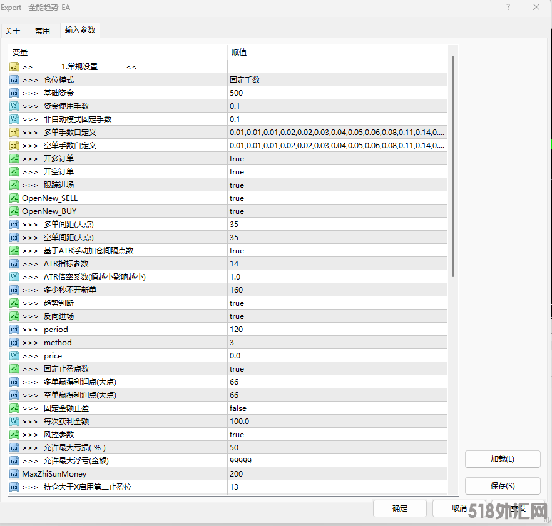
Task: Click the double-type icon beside price
Action: [x=14, y=356]
